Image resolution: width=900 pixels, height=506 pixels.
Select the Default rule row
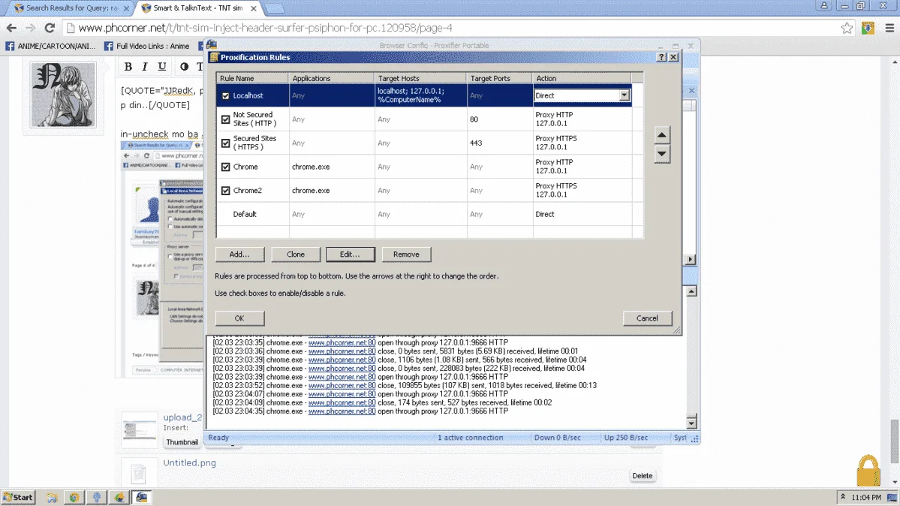pyautogui.click(x=423, y=214)
